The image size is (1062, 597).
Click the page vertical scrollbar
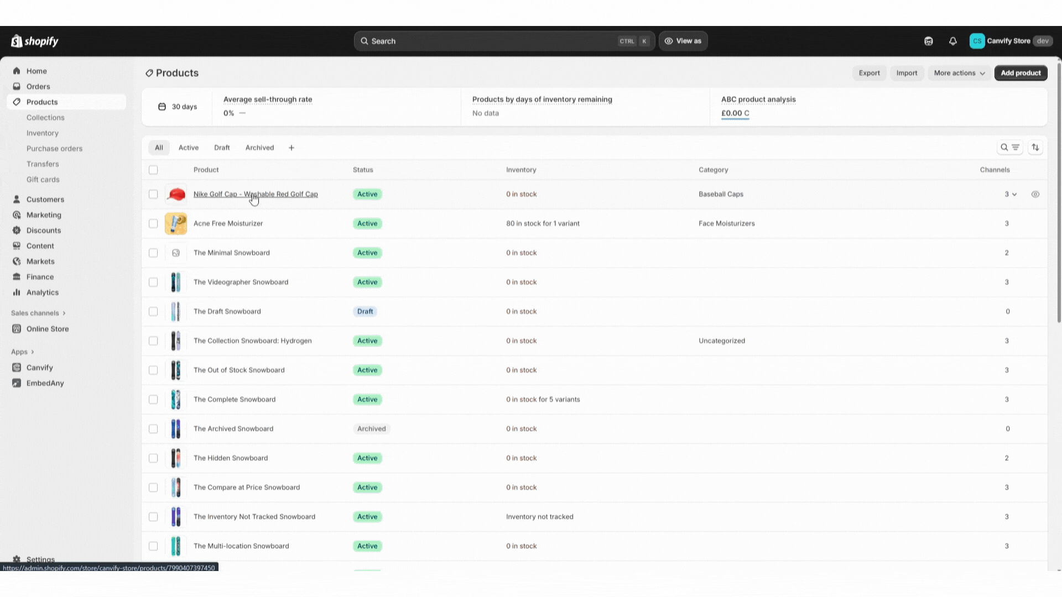pos(1059,193)
